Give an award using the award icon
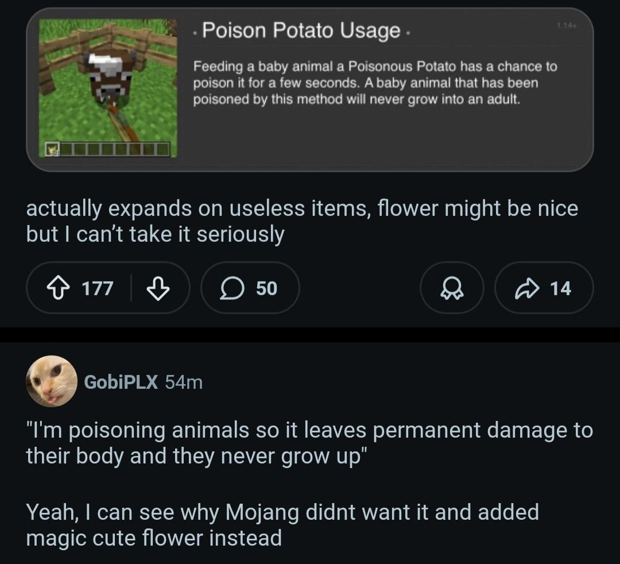Screen dimensions: 620x564 tap(451, 288)
